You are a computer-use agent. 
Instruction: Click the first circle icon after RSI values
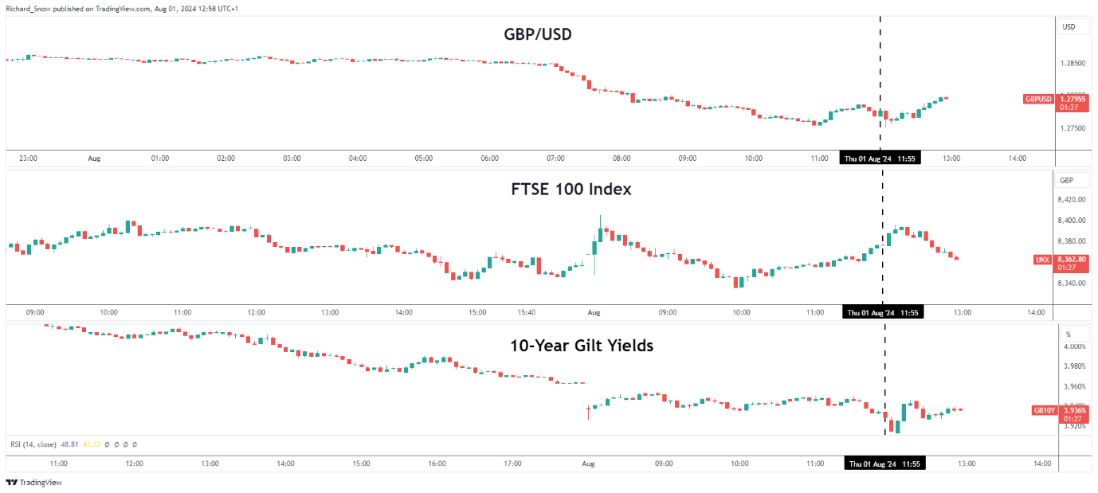[x=108, y=444]
